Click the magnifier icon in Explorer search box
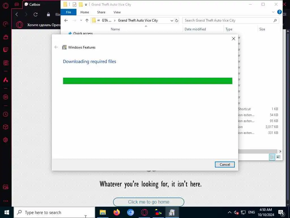Screen dimensions: 290x218 (x=275, y=20)
